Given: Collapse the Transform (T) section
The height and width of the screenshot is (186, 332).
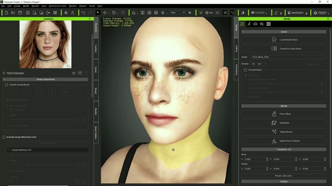Looking at the screenshot, I should click(243, 149).
